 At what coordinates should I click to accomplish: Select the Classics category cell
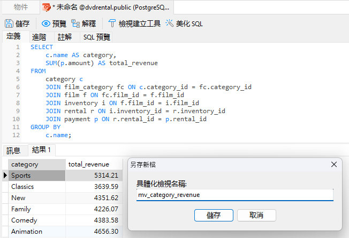click(37, 187)
